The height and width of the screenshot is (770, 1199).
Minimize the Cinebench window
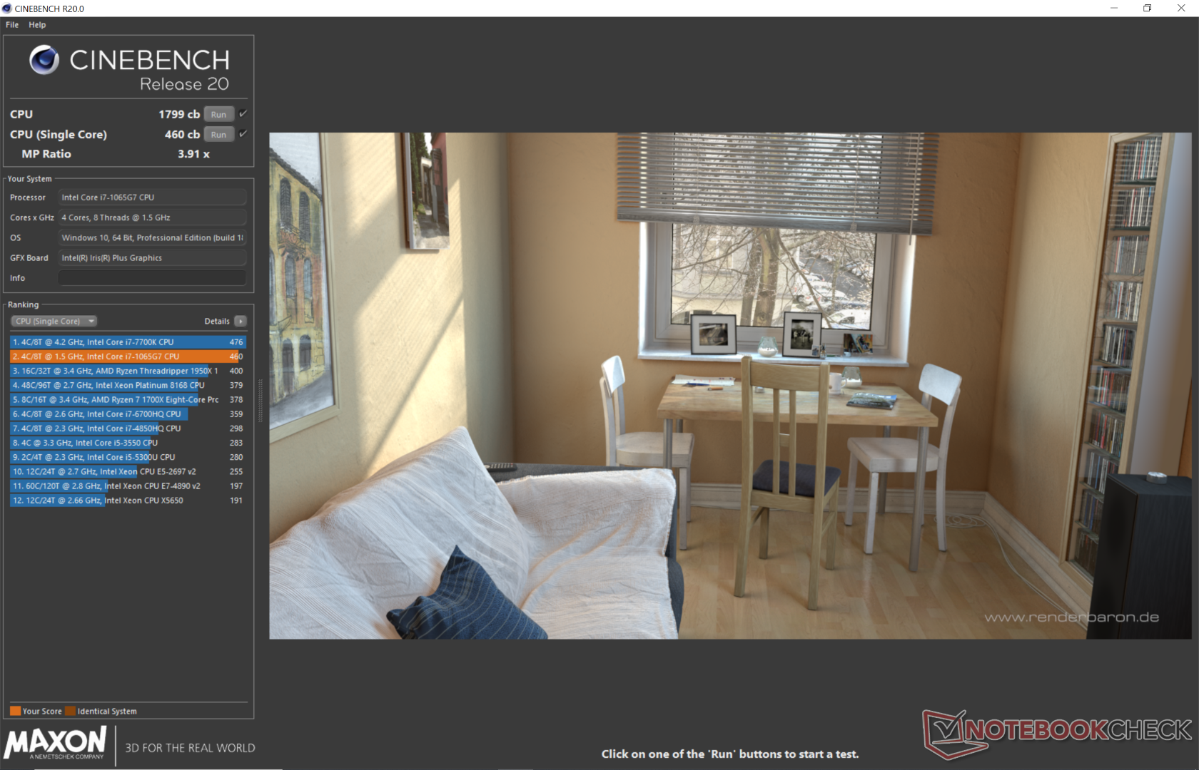coord(1114,8)
